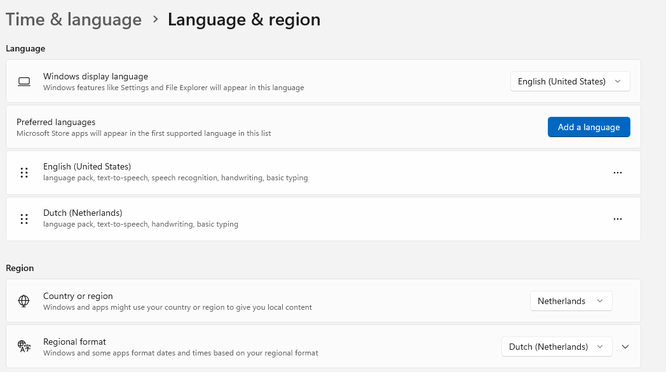Click the drag handle for Dutch (Netherlands)
Image resolution: width=666 pixels, height=372 pixels.
tap(24, 218)
